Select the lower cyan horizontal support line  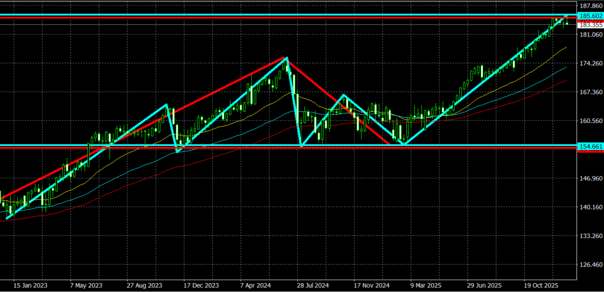tap(236, 145)
